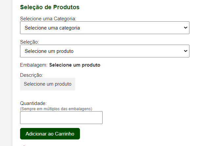Click the "Seleção:" field label
This screenshot has width=200, height=146.
pyautogui.click(x=29, y=42)
